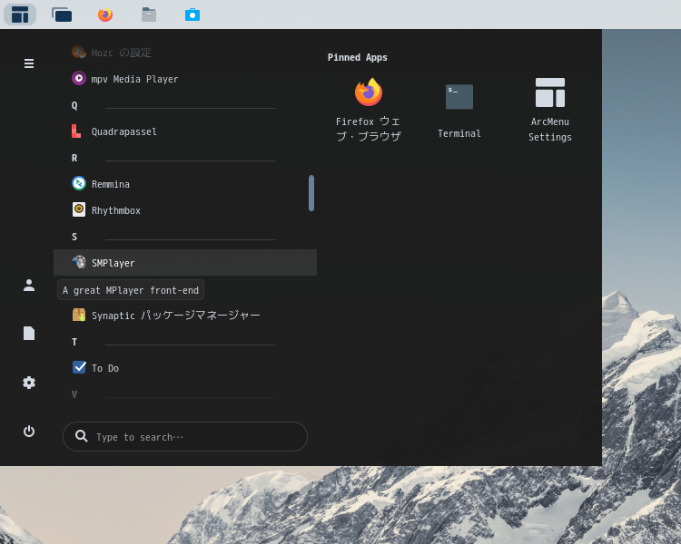The height and width of the screenshot is (544, 681).
Task: Launch SMPlayer from the app list
Action: [x=185, y=262]
